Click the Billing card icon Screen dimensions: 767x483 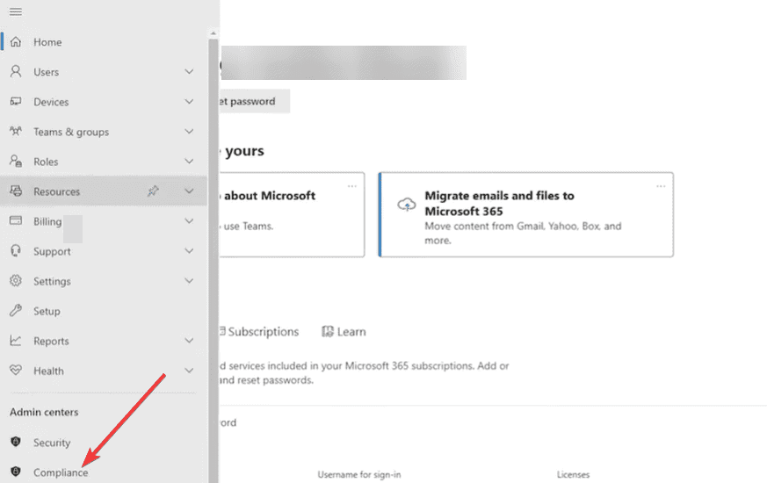16,221
